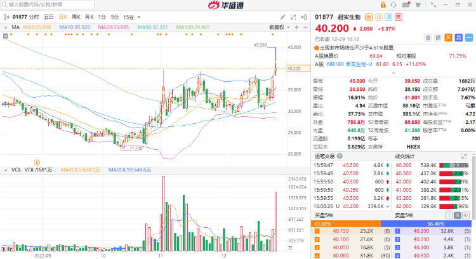
Task: Open the messages envelope icon
Action: pos(406,5)
